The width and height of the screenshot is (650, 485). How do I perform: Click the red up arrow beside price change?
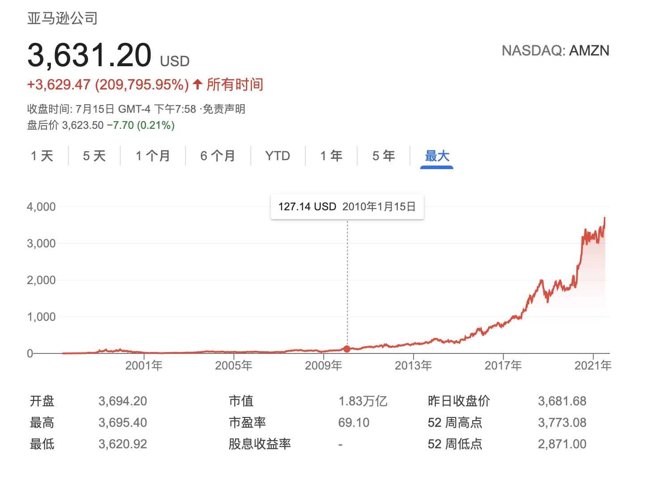click(198, 84)
